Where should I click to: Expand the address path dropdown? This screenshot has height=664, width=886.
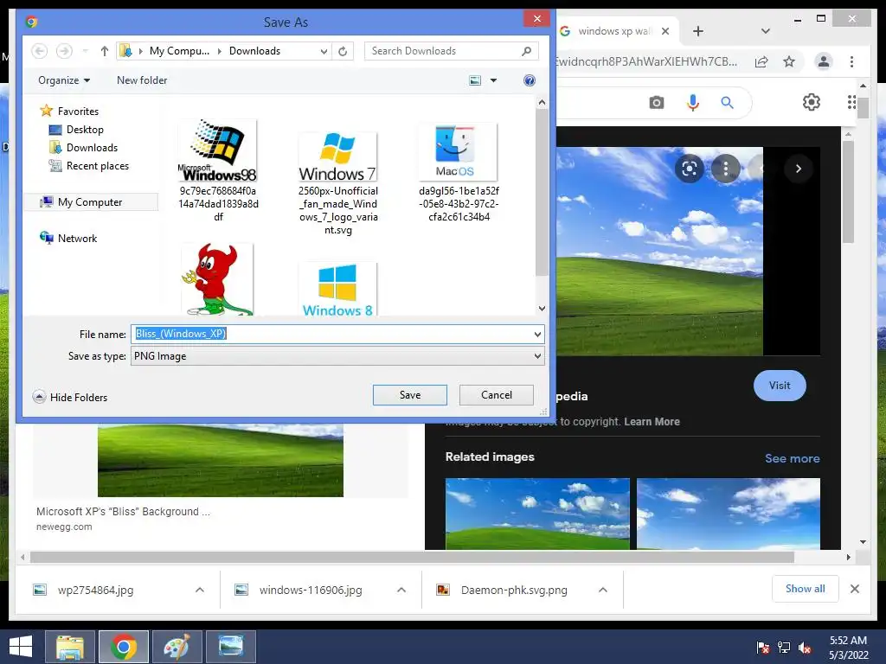tap(324, 51)
